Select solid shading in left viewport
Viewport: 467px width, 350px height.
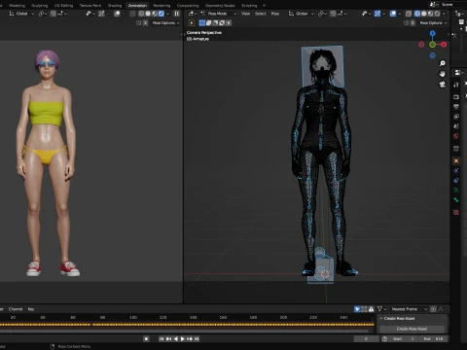point(148,14)
